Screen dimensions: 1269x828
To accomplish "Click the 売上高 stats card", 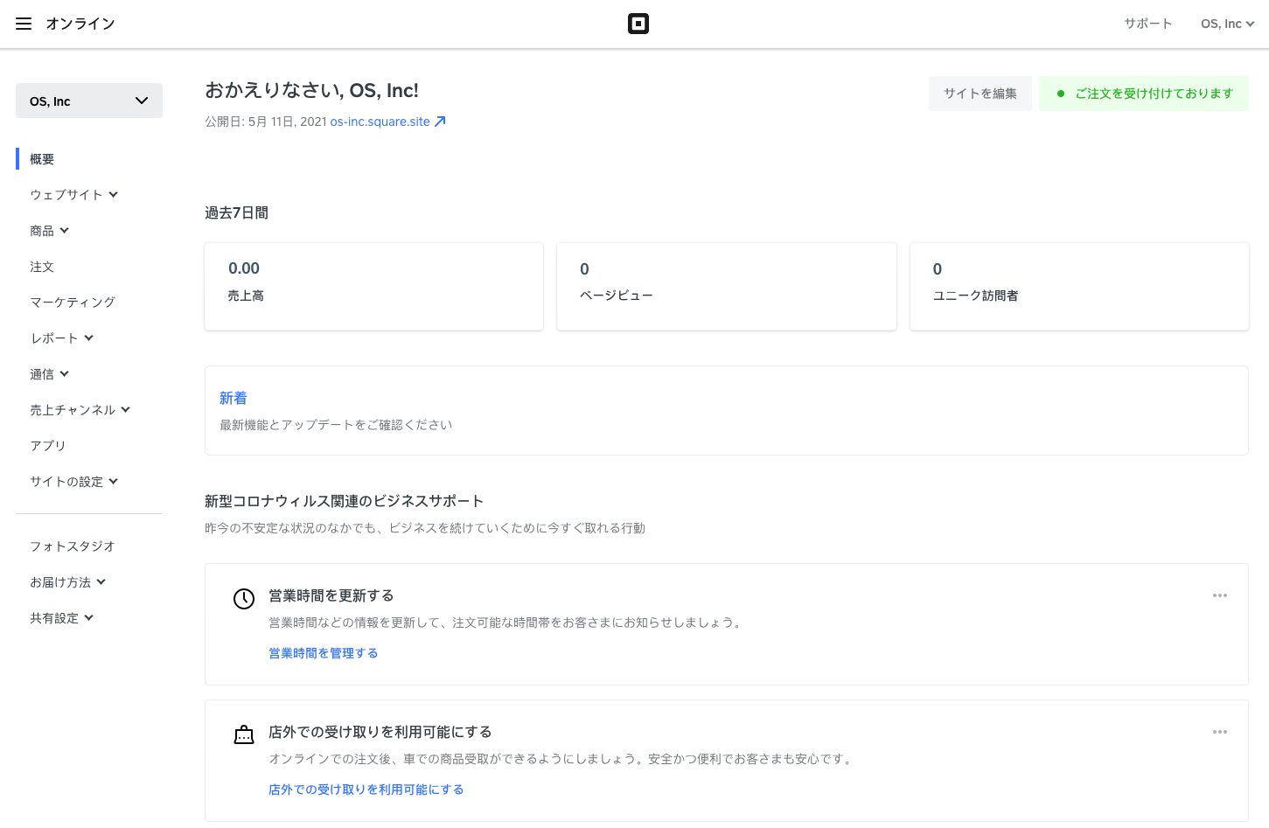I will [374, 287].
